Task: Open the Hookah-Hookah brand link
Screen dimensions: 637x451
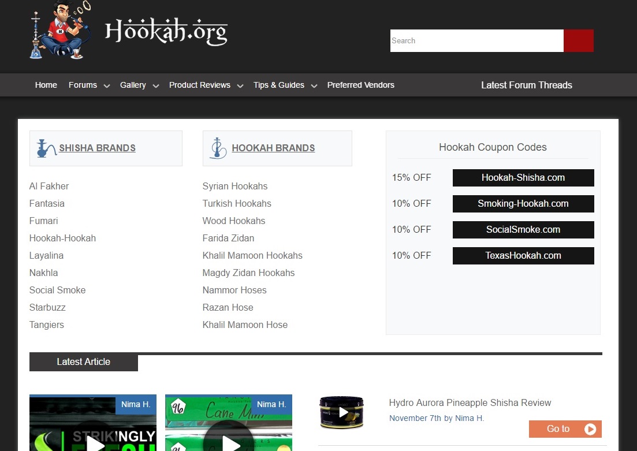Action: pyautogui.click(x=62, y=238)
